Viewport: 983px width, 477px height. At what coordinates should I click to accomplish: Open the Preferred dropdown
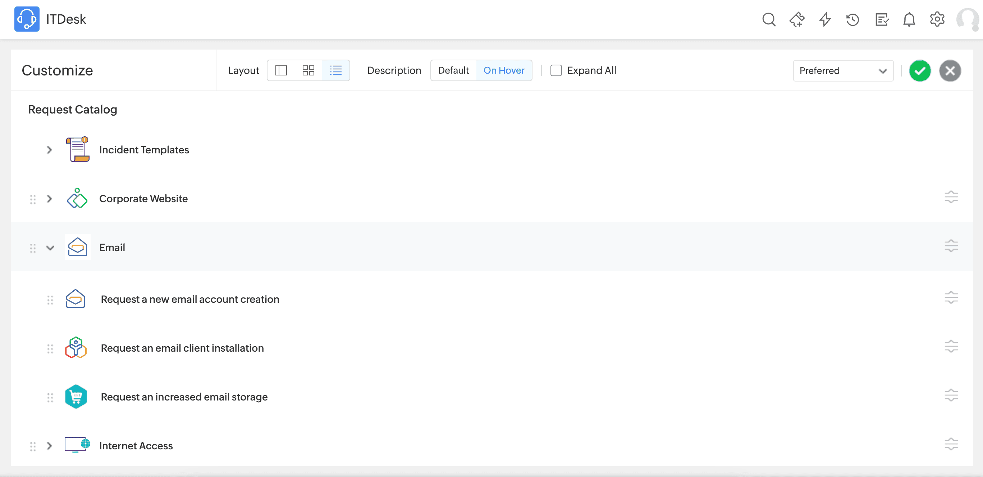click(843, 70)
